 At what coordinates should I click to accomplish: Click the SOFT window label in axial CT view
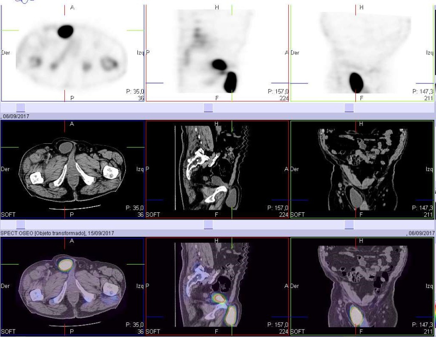click(9, 215)
